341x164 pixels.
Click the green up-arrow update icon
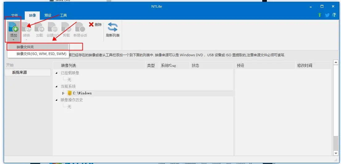point(320,15)
